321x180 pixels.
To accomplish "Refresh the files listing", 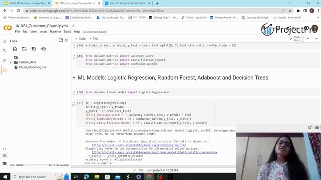I will tap(24, 49).
